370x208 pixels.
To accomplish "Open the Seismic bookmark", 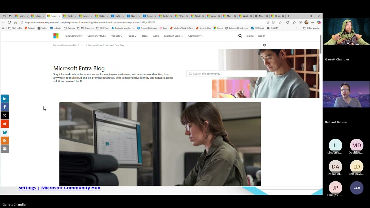I will click(x=30, y=28).
